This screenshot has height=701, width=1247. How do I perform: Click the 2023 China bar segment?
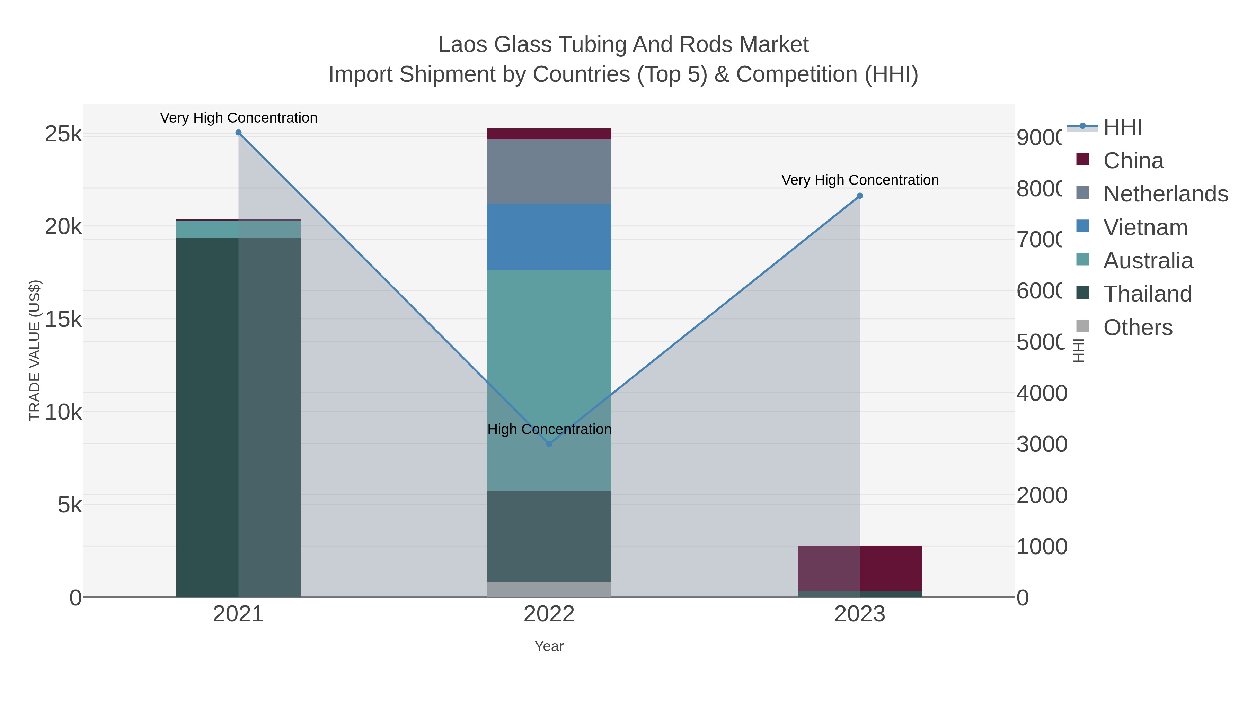[x=860, y=568]
